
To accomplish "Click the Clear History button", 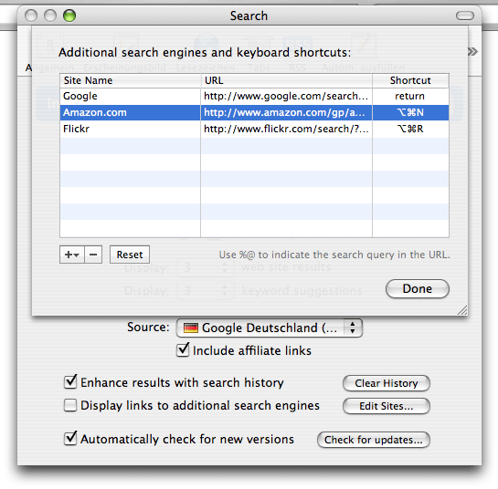I will tap(387, 383).
